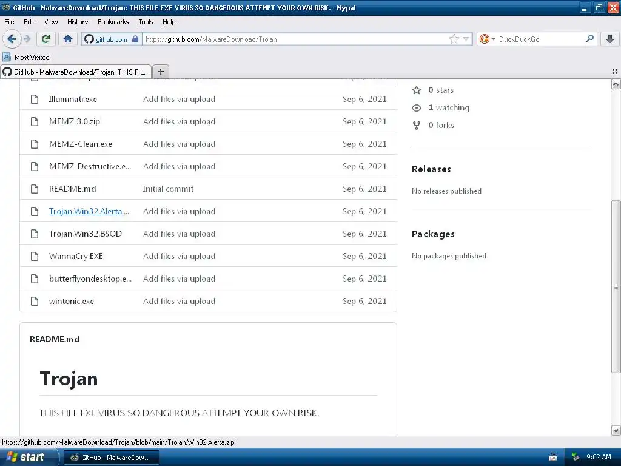The width and height of the screenshot is (621, 466).
Task: Open the Edit menu
Action: (x=29, y=22)
